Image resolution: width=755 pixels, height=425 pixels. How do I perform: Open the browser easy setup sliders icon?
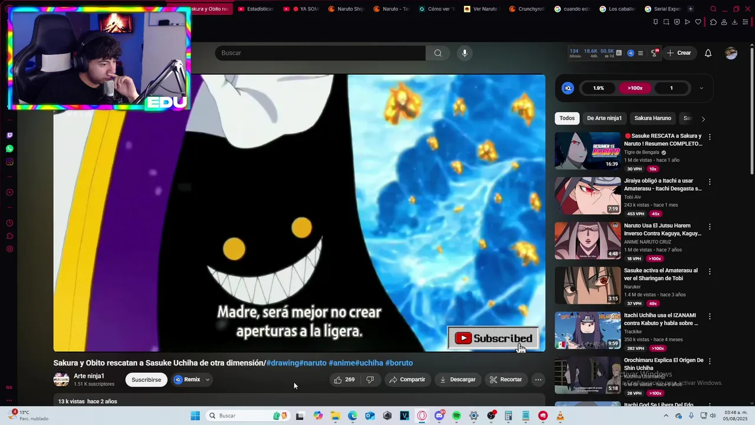(x=746, y=22)
